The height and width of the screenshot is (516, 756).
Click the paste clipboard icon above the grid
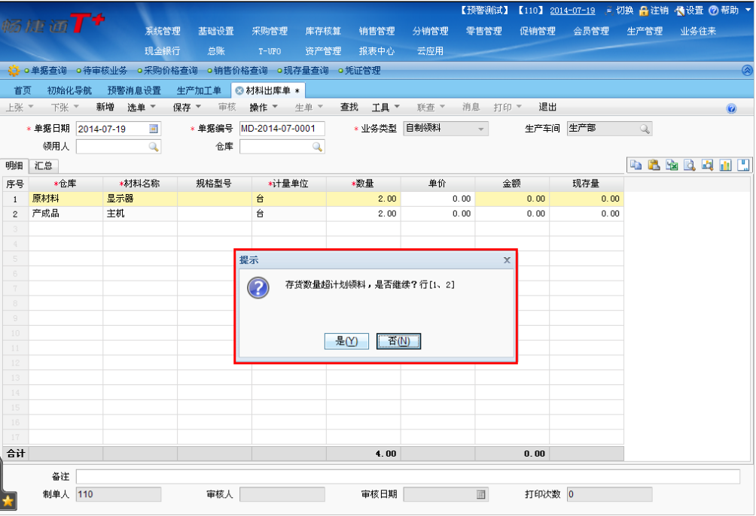coord(654,165)
